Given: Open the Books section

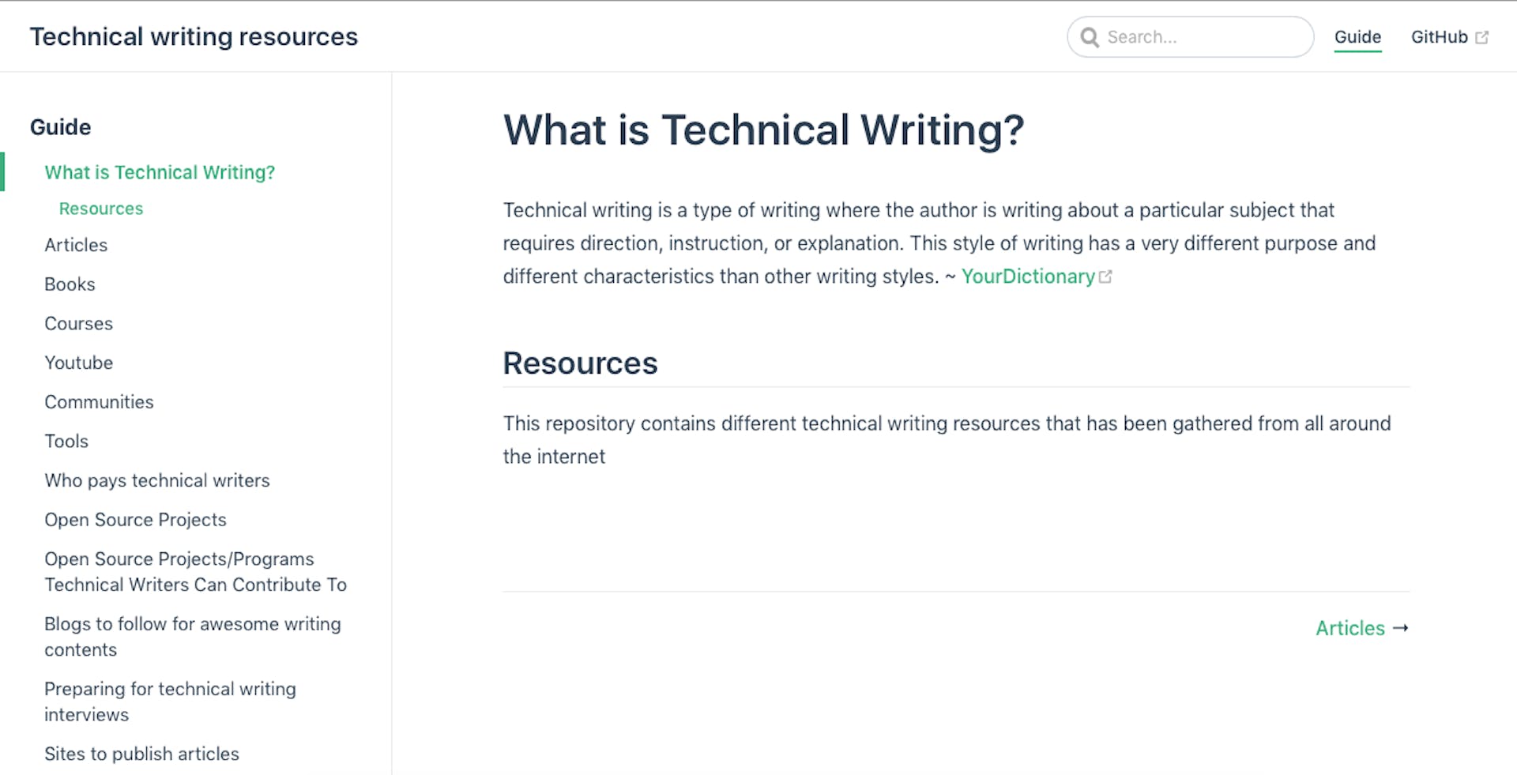Looking at the screenshot, I should coord(70,284).
